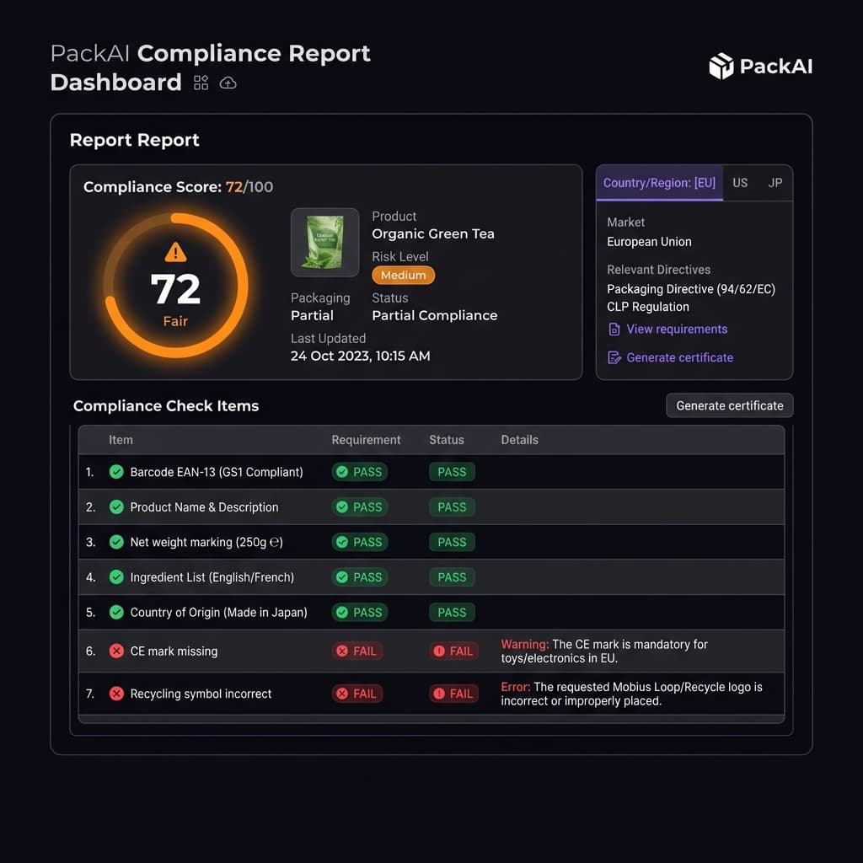The height and width of the screenshot is (863, 863).
Task: Click the Medium risk level badge
Action: click(403, 276)
